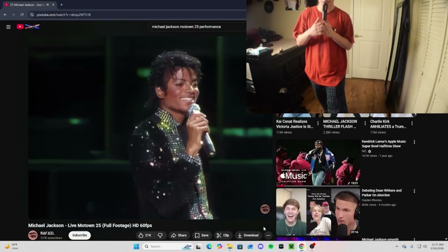This screenshot has height=252, width=448.
Task: Download the video
Action: pyautogui.click(x=248, y=235)
